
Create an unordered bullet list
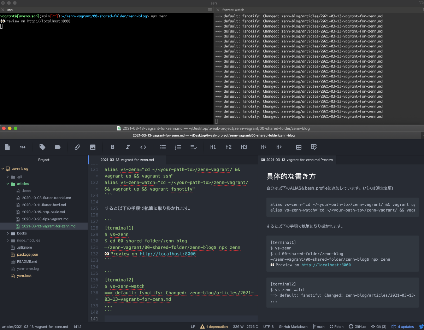click(x=163, y=147)
